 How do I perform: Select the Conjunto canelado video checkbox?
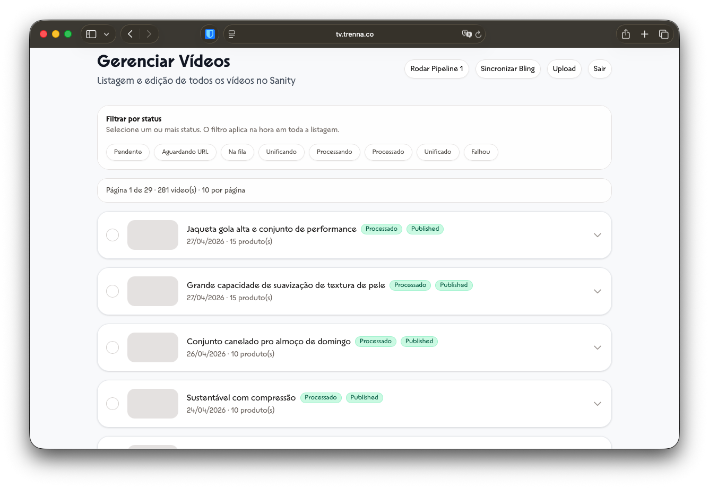[113, 347]
